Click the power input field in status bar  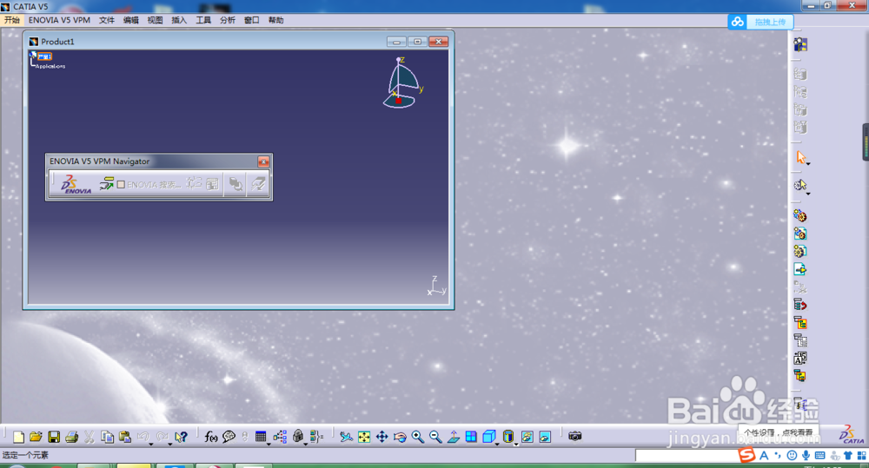(x=687, y=455)
